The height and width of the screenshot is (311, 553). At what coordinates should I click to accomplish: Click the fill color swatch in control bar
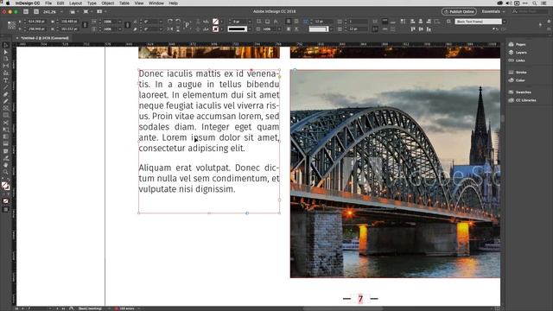pyautogui.click(x=215, y=22)
